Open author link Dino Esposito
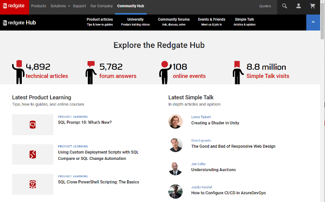The image size is (325, 202). coord(201,140)
